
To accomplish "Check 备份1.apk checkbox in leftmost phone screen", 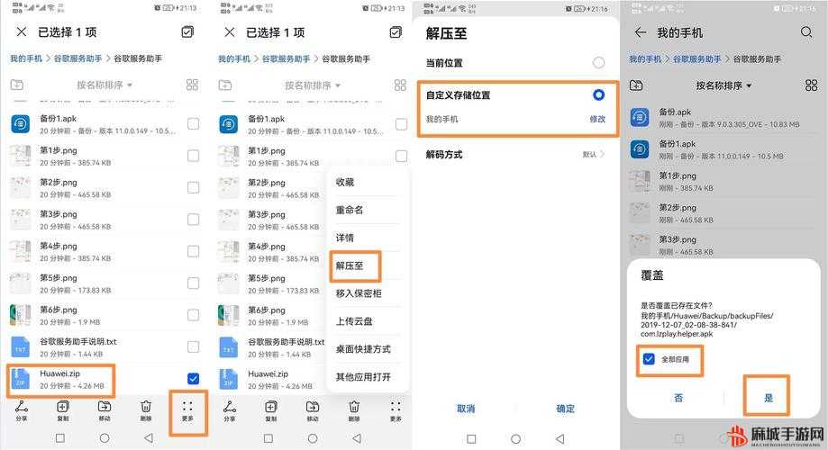I will tap(194, 123).
